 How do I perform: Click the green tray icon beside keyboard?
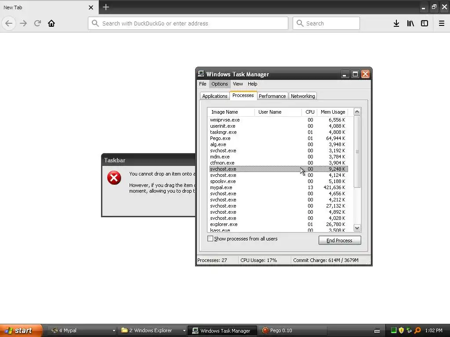tap(394, 330)
